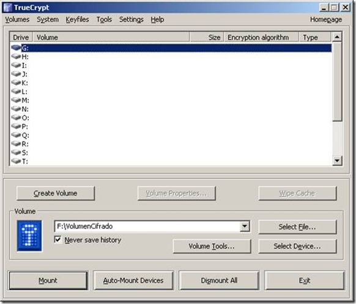Viewport: 356px width, 304px height.
Task: Click the drive list scroll down arrow
Action: pos(337,161)
